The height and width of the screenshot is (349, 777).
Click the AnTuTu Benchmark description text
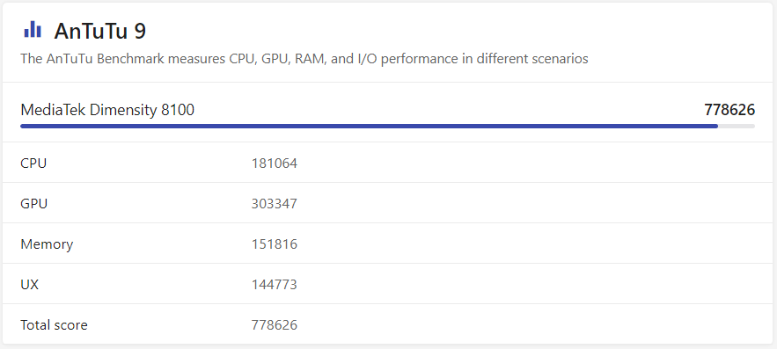coord(304,59)
